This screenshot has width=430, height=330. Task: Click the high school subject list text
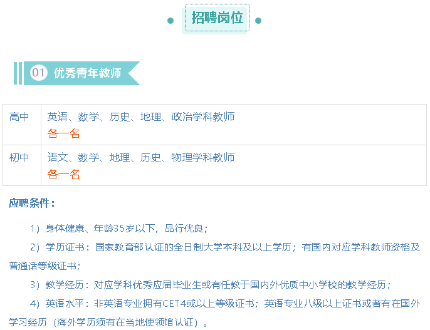[140, 117]
